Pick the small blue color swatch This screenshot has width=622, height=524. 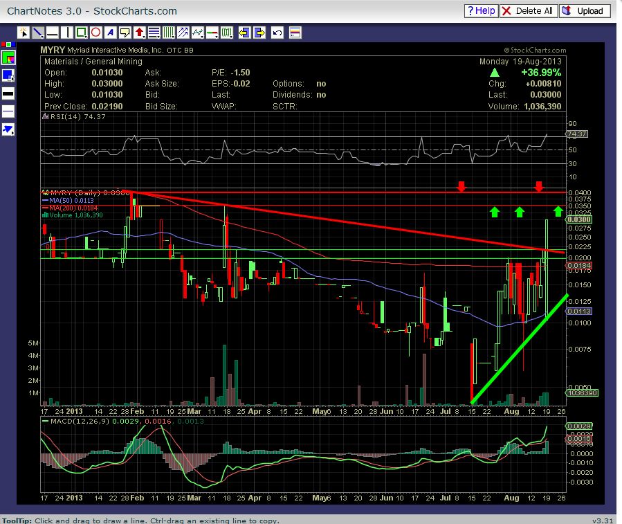pos(13,44)
